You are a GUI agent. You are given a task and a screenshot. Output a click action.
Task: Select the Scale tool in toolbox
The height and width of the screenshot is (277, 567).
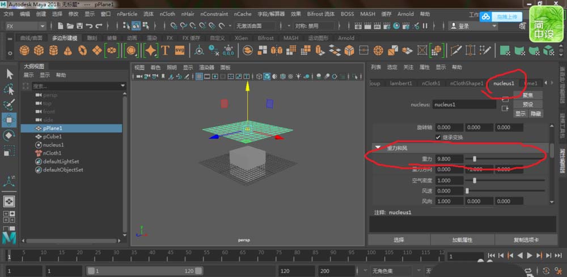(x=9, y=150)
